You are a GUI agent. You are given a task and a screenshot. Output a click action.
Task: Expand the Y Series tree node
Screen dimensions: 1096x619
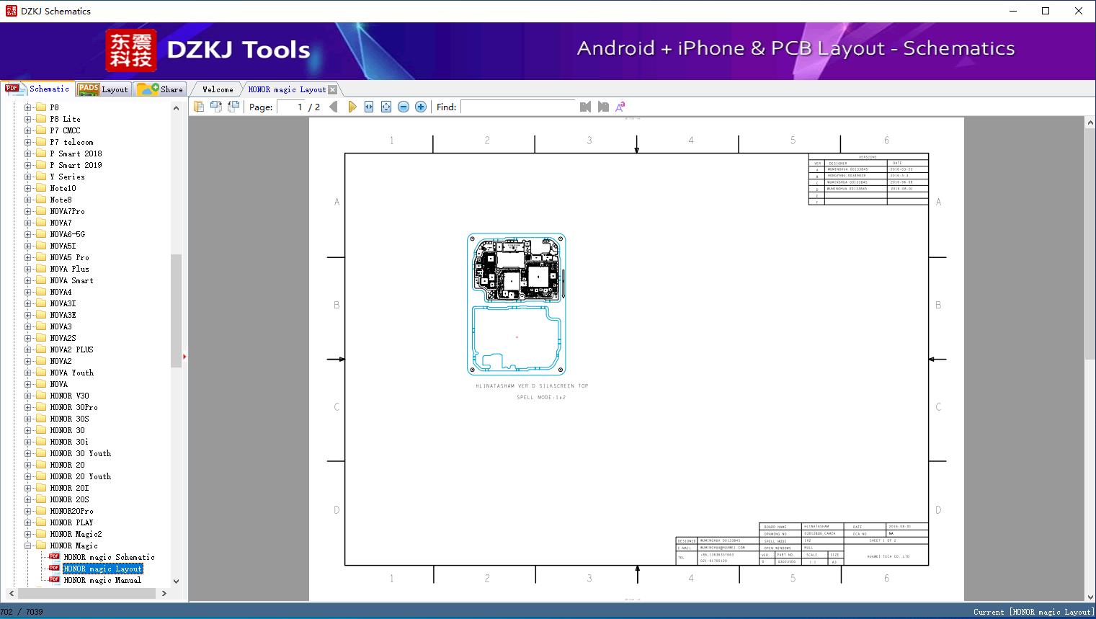pos(27,177)
